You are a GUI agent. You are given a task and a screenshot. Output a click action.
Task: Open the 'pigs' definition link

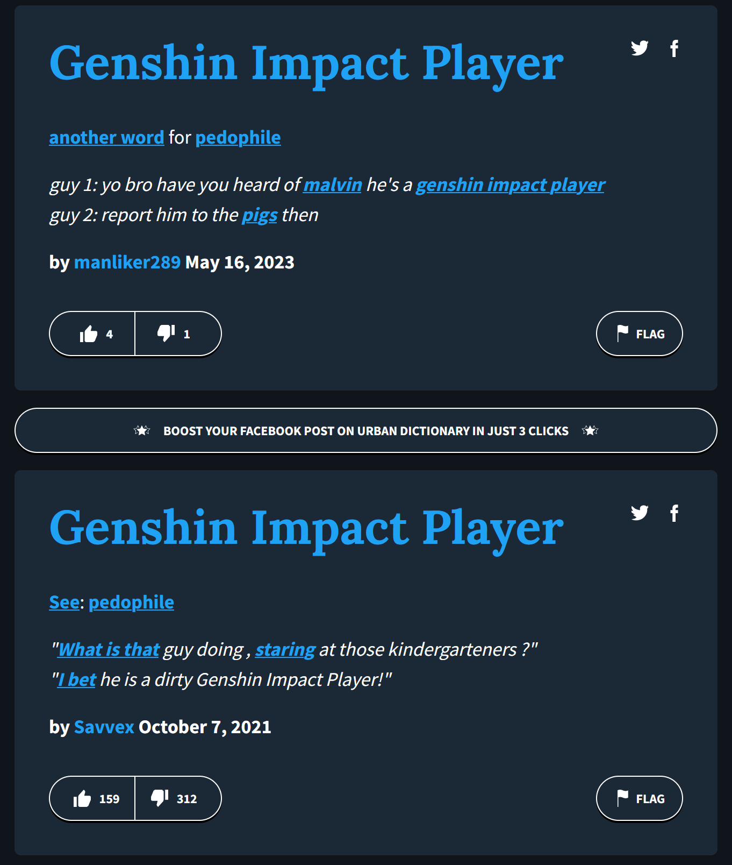[x=260, y=215]
